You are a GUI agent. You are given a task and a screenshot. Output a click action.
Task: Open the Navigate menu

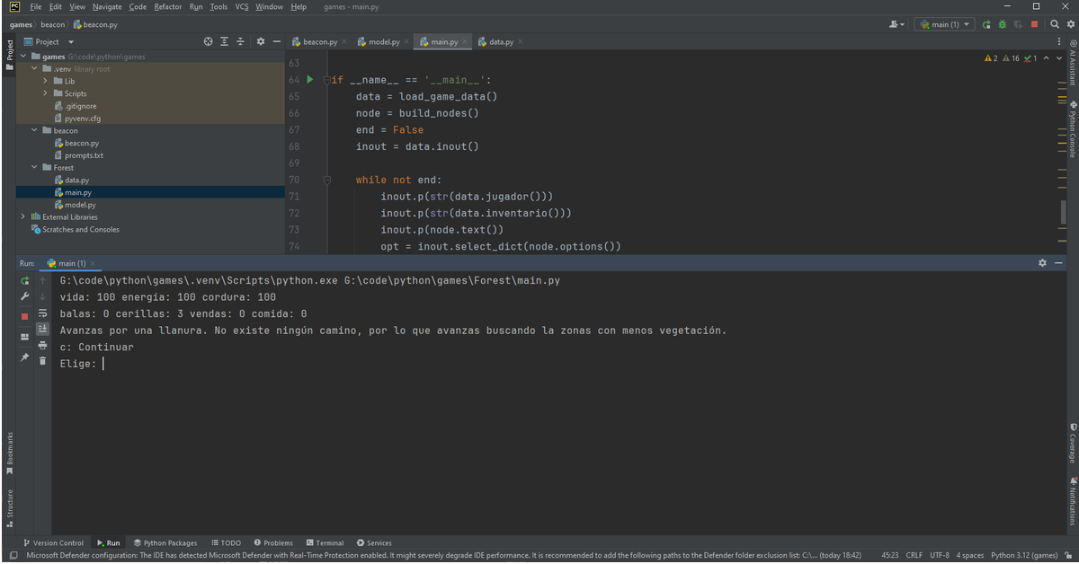(107, 6)
